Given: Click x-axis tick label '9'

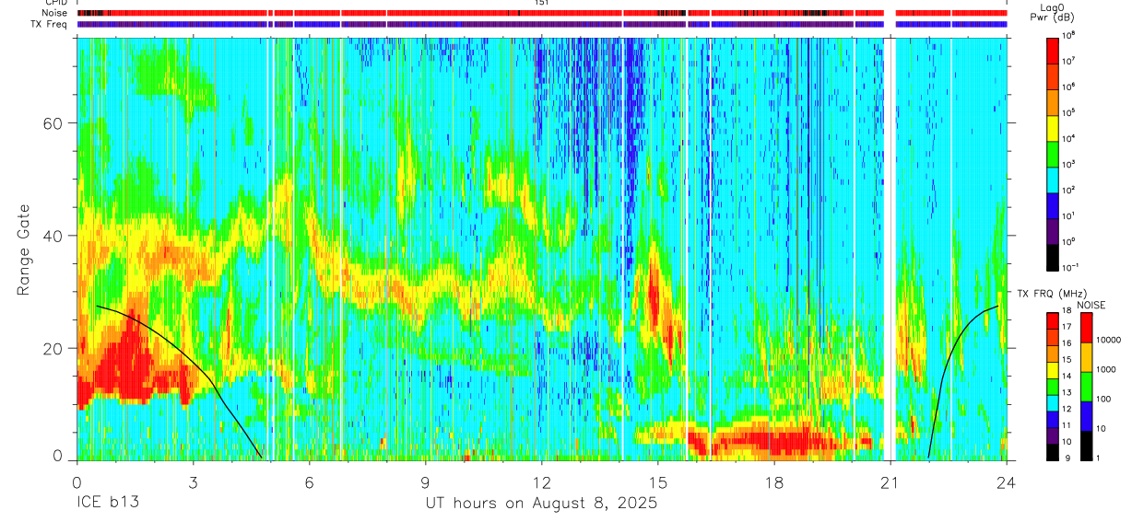Looking at the screenshot, I should click(x=426, y=481).
